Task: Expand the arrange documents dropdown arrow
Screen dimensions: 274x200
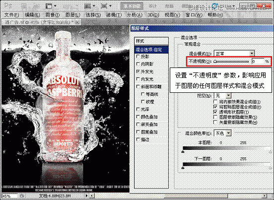Action: coord(94,6)
